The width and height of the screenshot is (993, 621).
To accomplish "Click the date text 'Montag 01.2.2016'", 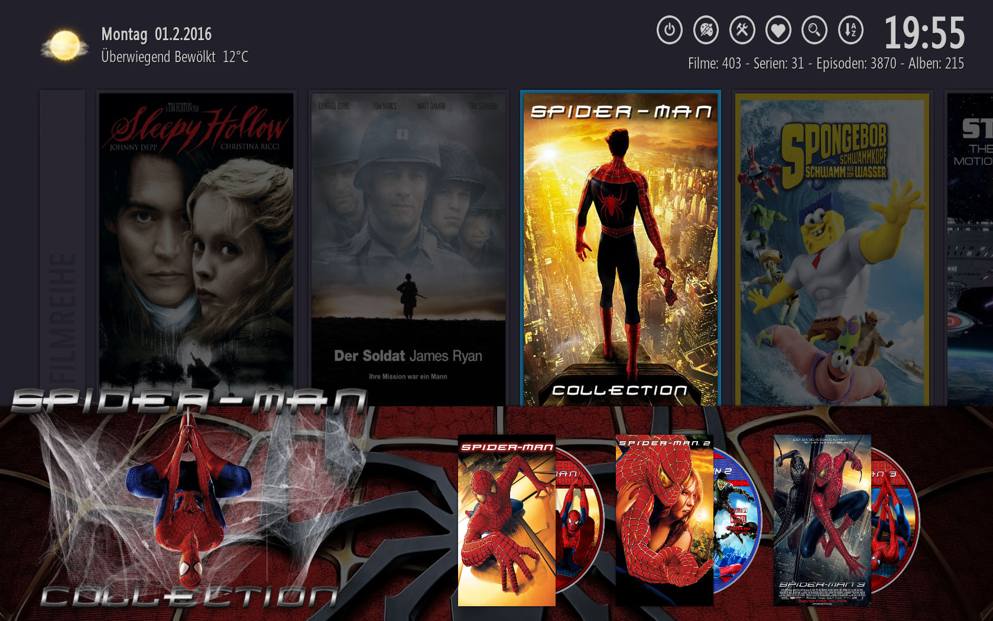I will point(157,34).
